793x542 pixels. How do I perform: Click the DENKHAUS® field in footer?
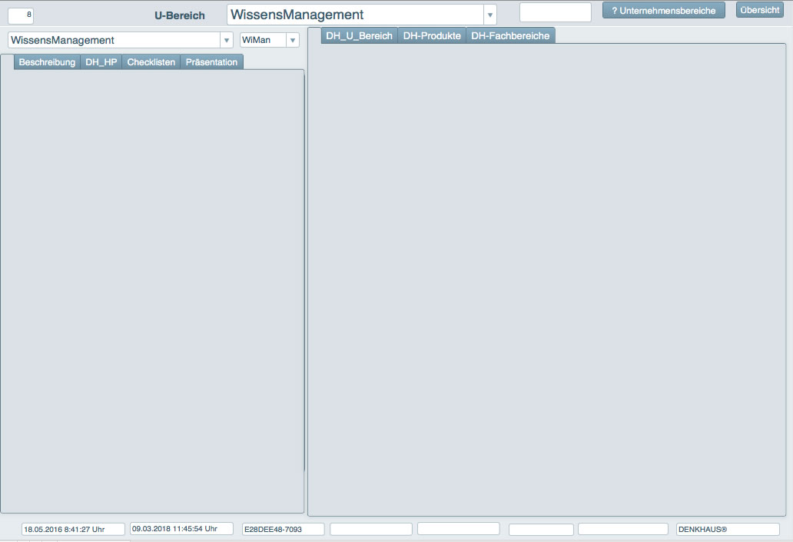(727, 530)
